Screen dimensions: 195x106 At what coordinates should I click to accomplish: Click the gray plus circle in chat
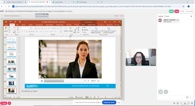click(x=166, y=92)
